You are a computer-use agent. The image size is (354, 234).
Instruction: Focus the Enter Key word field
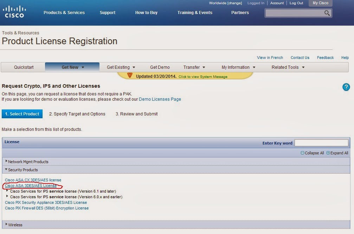[321, 143]
